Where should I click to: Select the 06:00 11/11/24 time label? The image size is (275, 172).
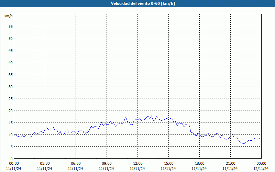[x=76, y=166]
